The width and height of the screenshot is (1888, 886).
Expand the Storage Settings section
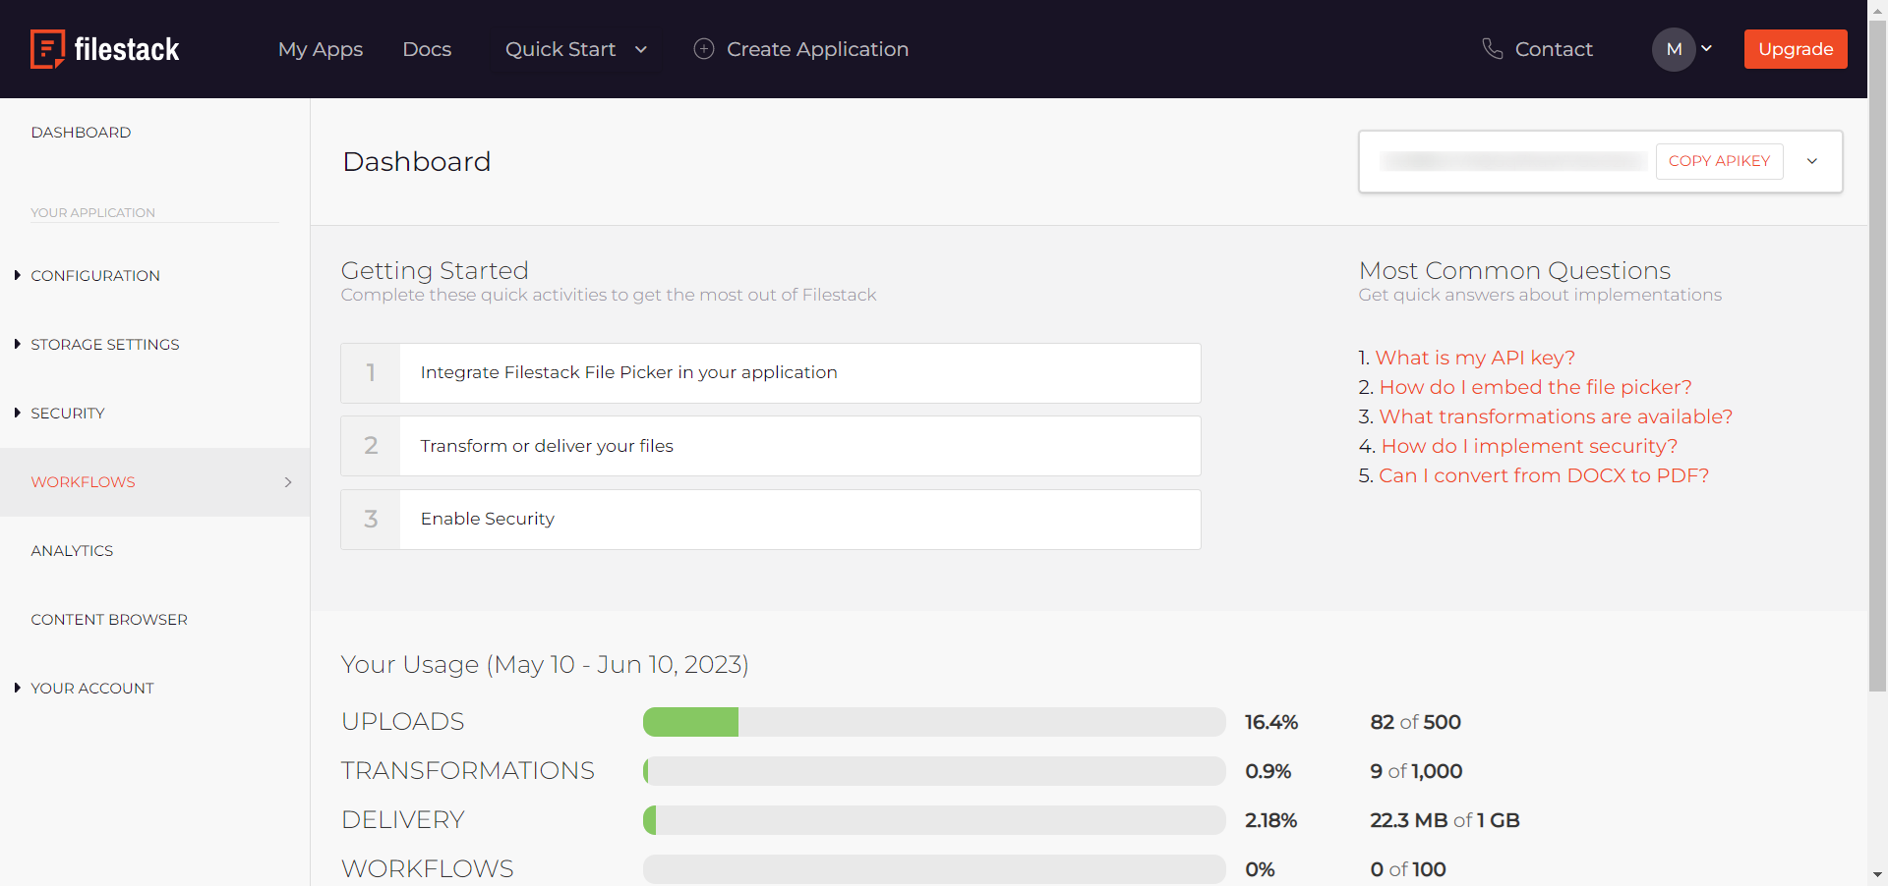pos(18,345)
